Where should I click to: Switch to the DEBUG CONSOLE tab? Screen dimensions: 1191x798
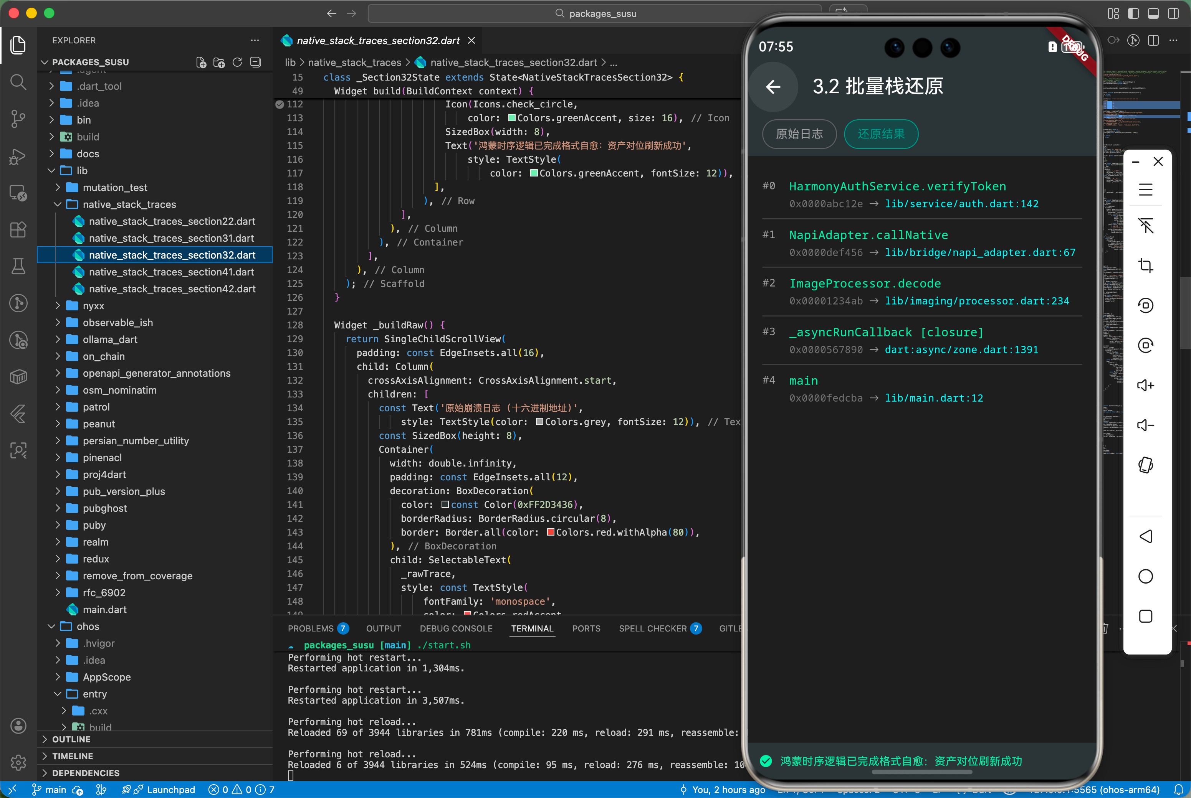[x=456, y=628]
